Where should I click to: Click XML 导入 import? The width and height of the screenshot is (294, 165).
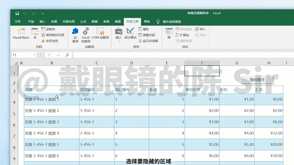coord(200,29)
